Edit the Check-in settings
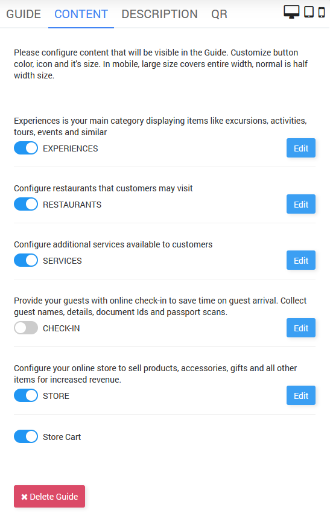The width and height of the screenshot is (330, 516). tap(300, 328)
